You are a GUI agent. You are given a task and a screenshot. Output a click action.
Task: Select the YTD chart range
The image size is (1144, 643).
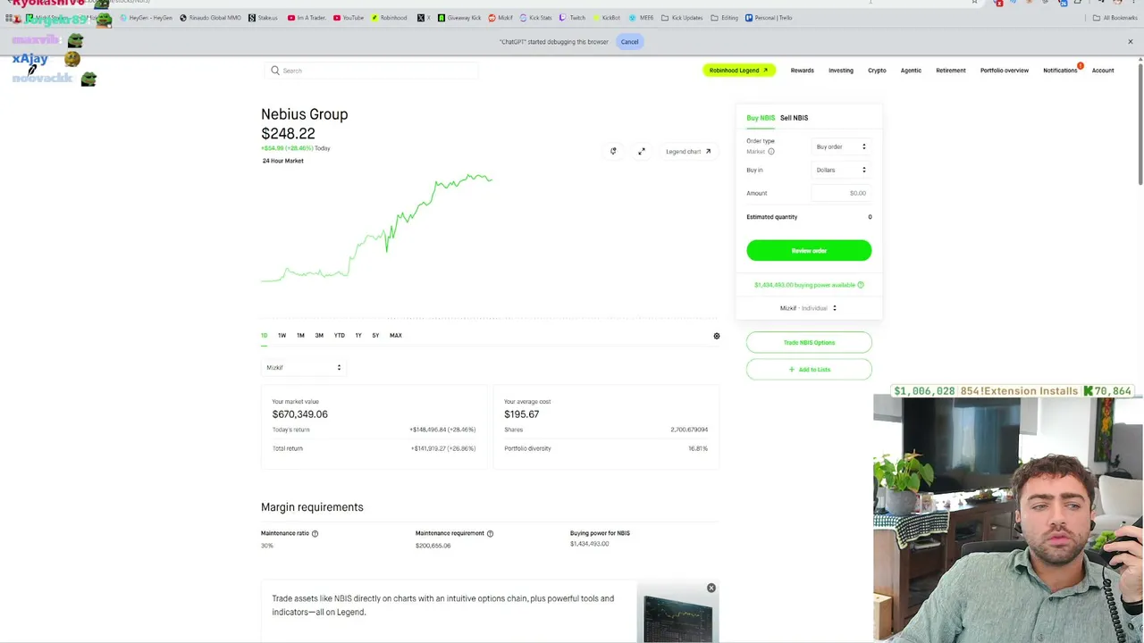click(x=339, y=336)
